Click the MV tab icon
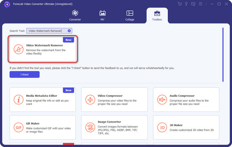The width and height of the screenshot is (232, 147). 102,13
